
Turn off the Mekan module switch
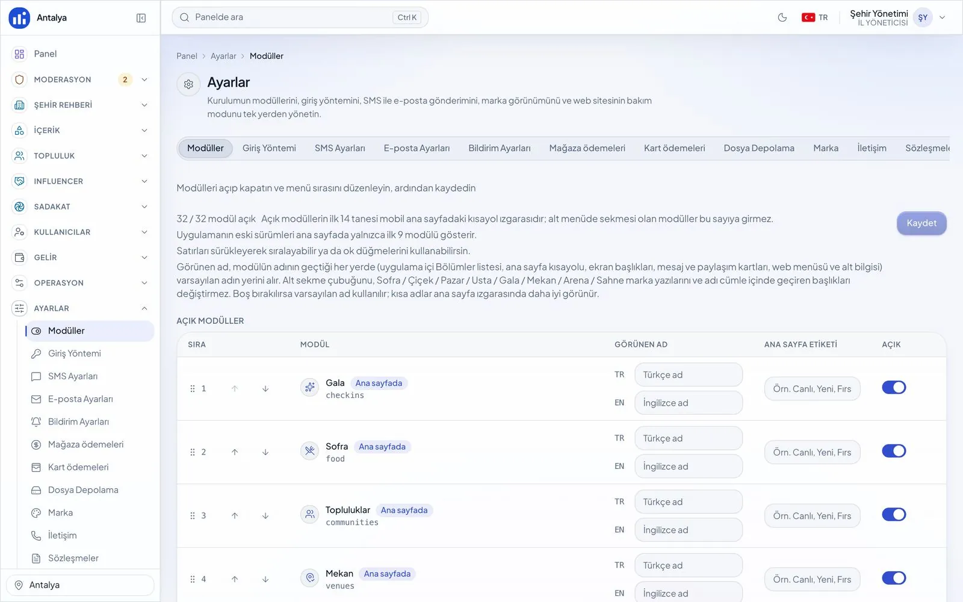pyautogui.click(x=894, y=578)
